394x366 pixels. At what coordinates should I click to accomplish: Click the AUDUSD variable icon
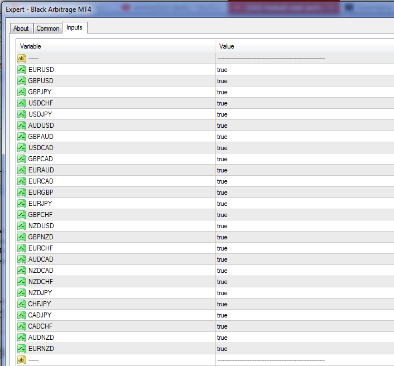point(22,126)
